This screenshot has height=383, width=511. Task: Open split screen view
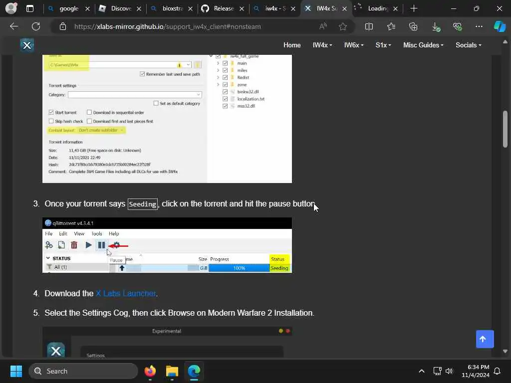pos(369,27)
